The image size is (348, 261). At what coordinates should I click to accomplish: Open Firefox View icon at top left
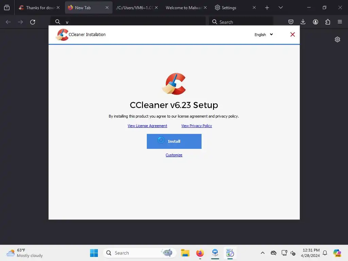coord(7,7)
